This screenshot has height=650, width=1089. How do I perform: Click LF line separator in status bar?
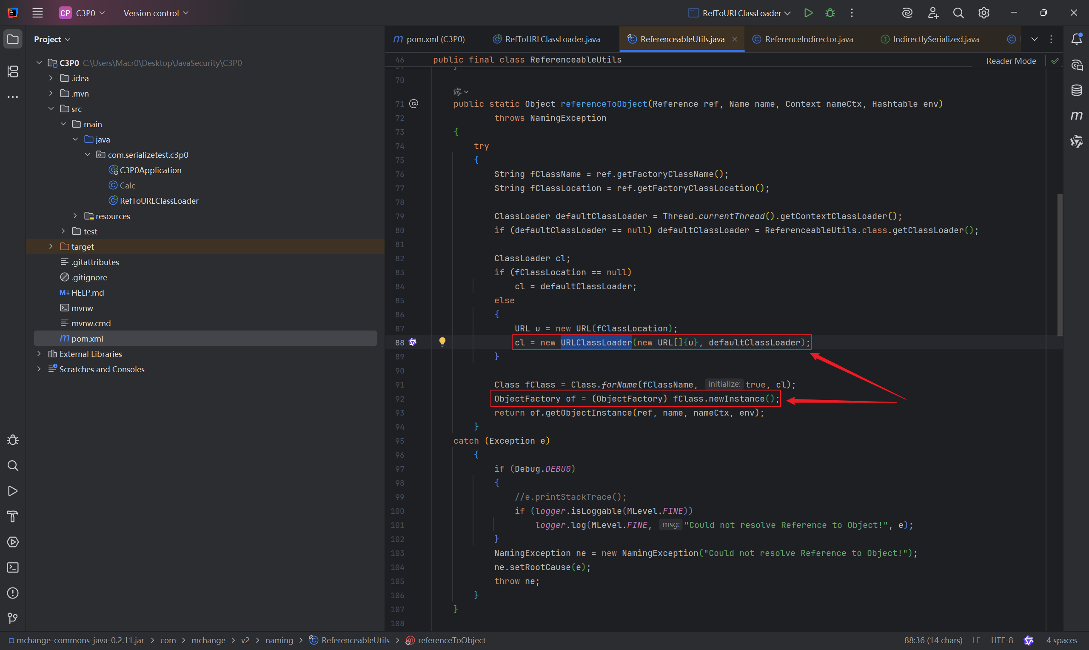pos(976,640)
